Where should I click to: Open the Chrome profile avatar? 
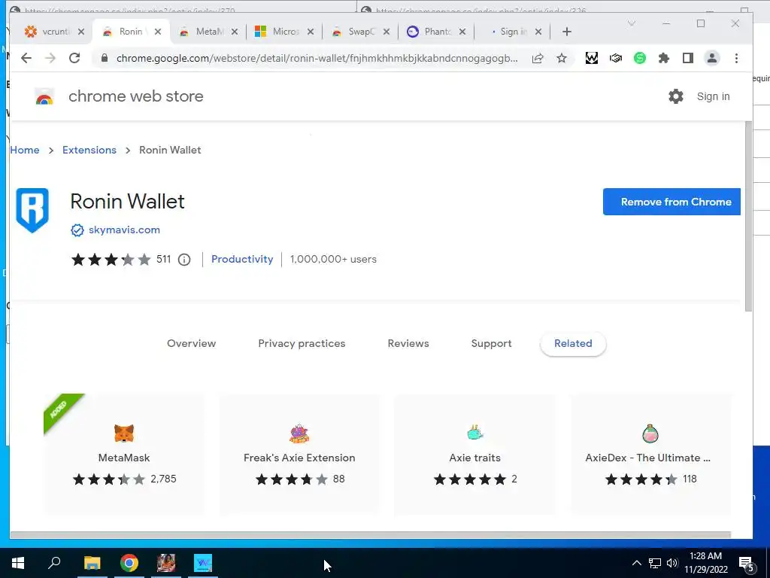tap(711, 58)
